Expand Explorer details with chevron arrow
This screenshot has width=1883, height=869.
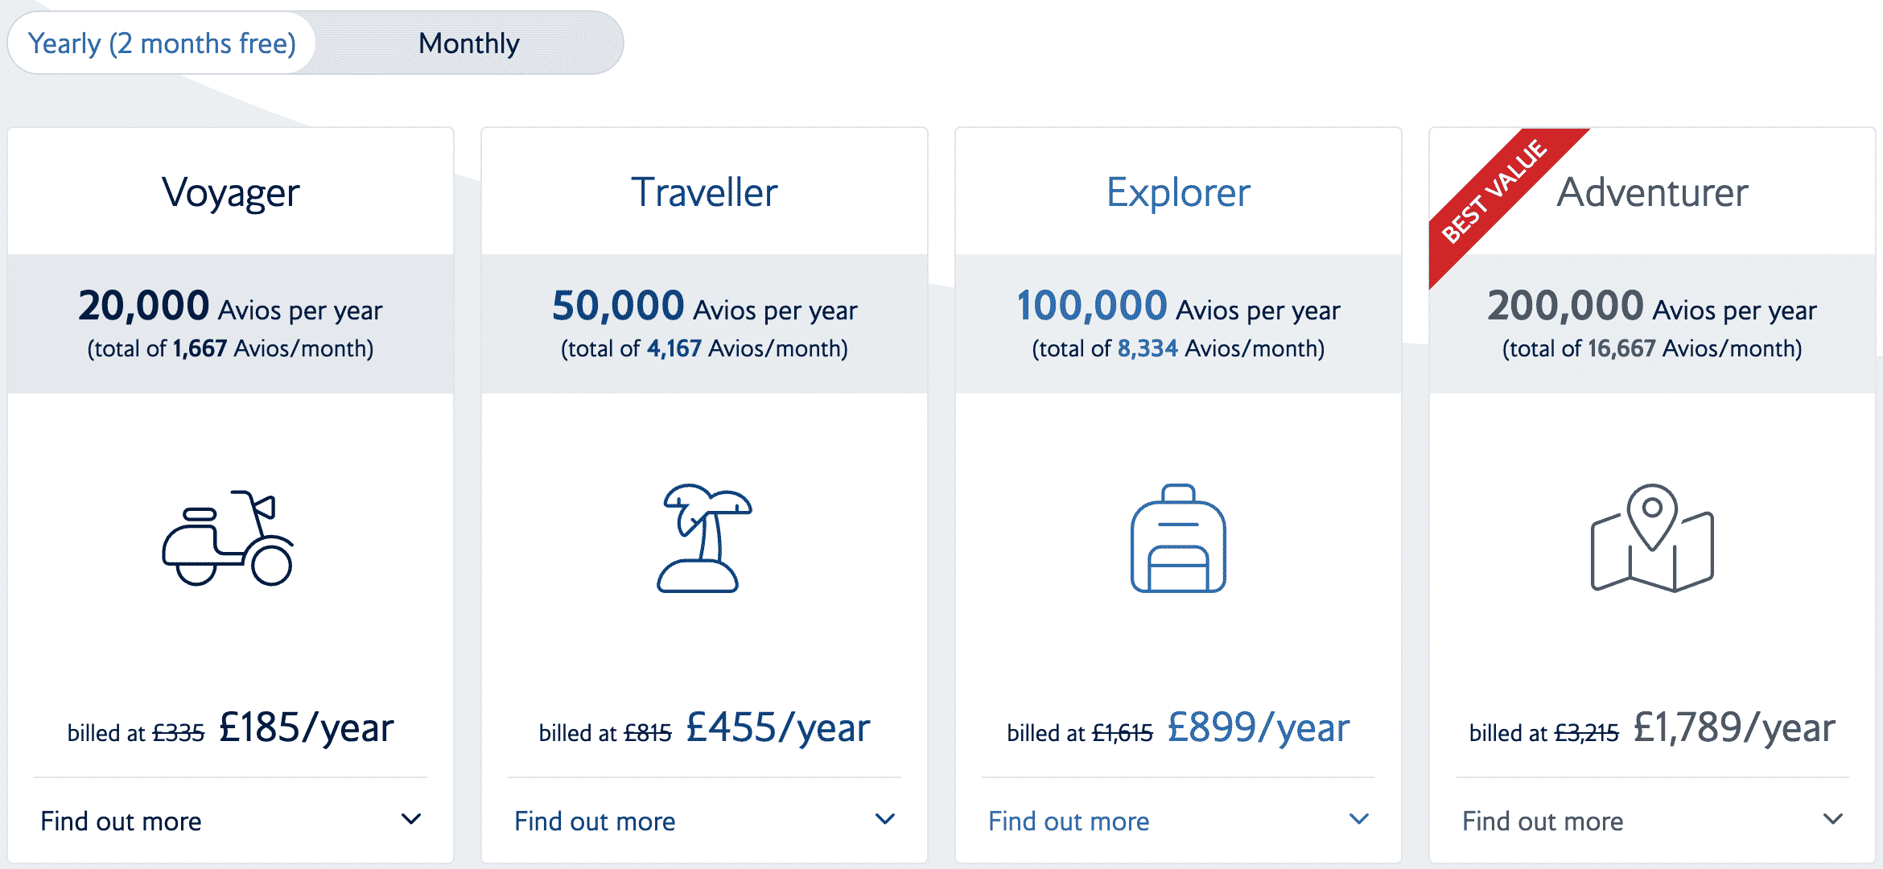click(1359, 820)
